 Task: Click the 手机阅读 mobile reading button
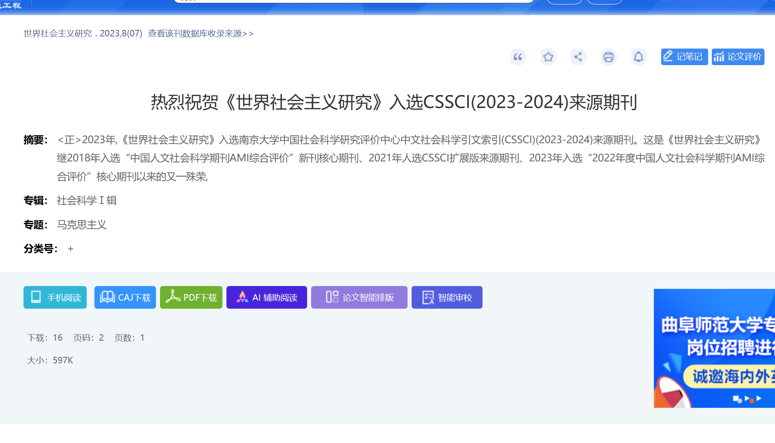point(55,297)
